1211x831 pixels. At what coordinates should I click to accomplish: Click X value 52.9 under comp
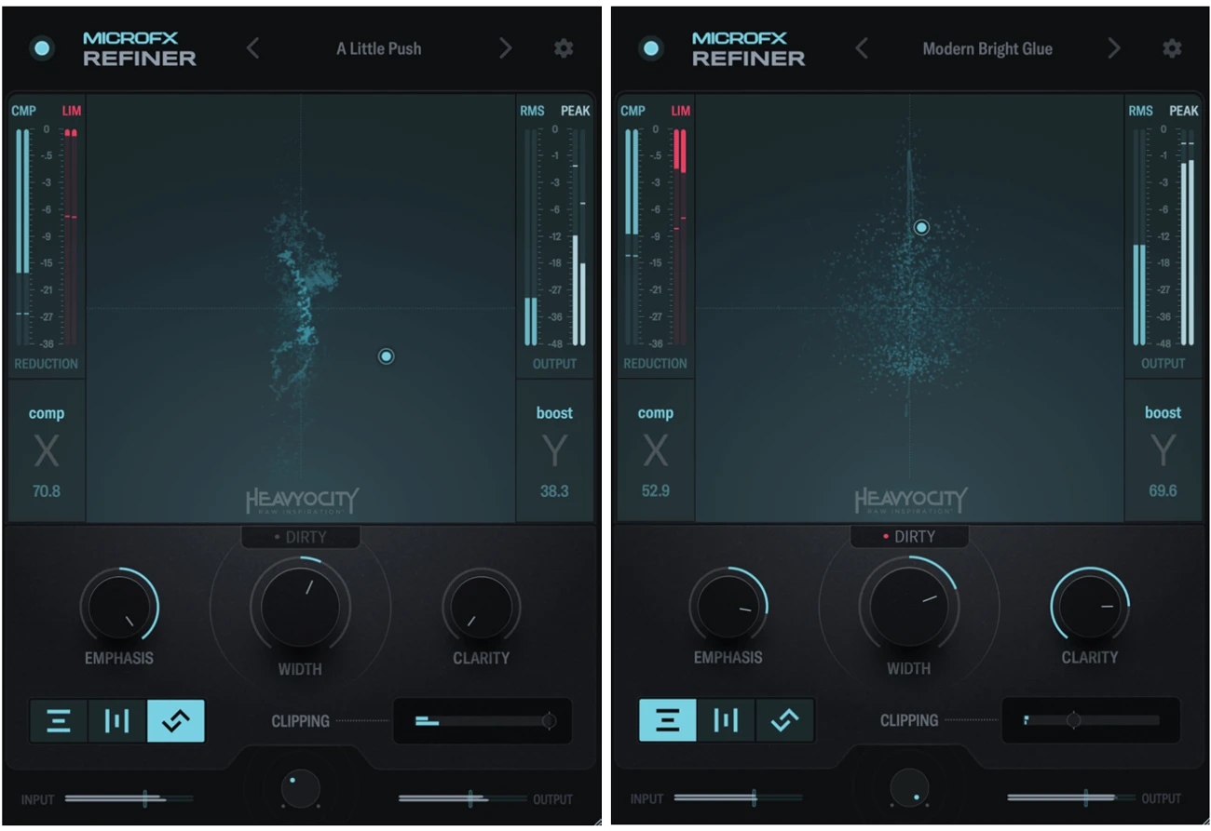point(656,490)
